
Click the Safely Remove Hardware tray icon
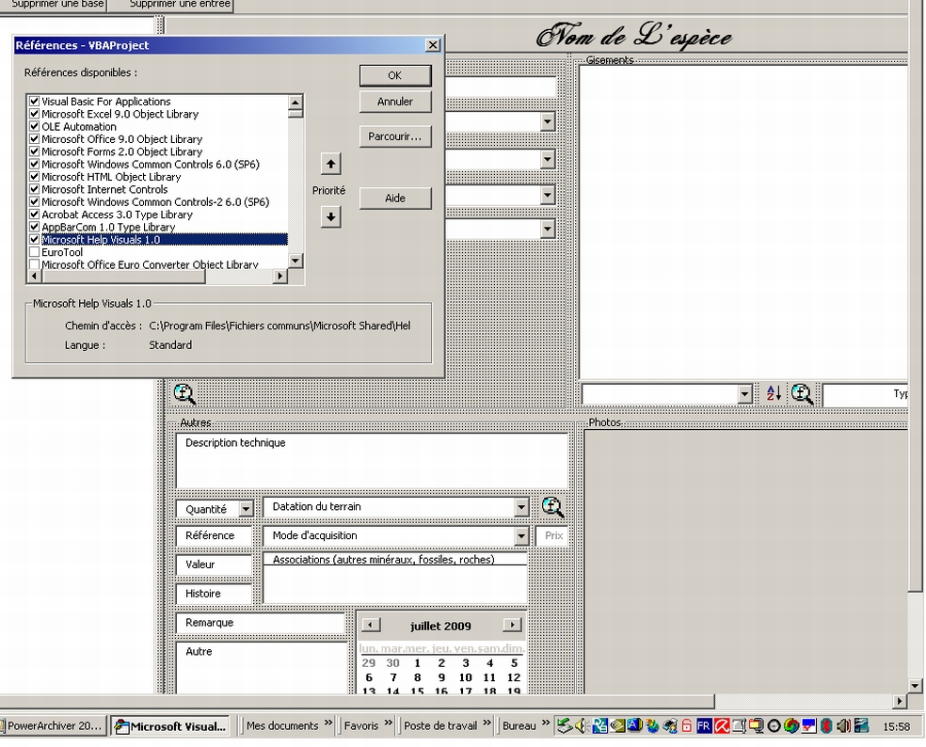coord(564,725)
